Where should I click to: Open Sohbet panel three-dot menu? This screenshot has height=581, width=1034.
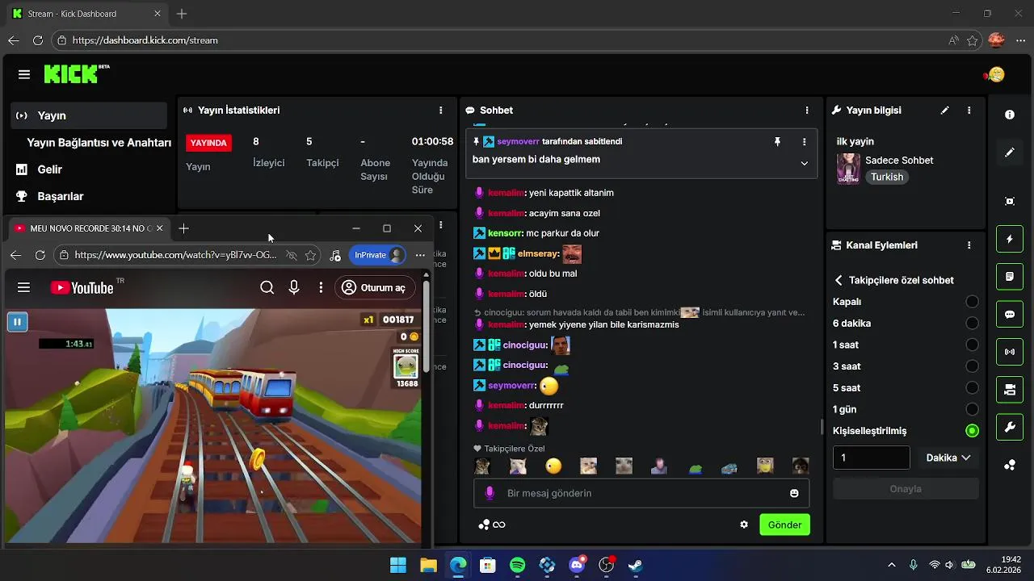pos(807,111)
